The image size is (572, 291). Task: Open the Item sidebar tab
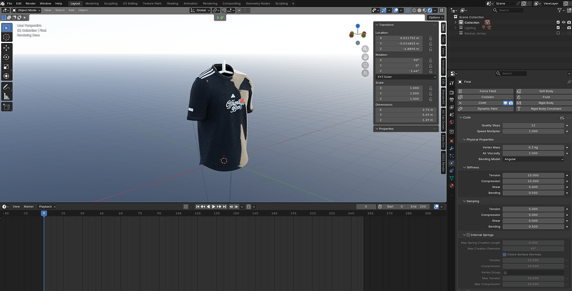443,28
